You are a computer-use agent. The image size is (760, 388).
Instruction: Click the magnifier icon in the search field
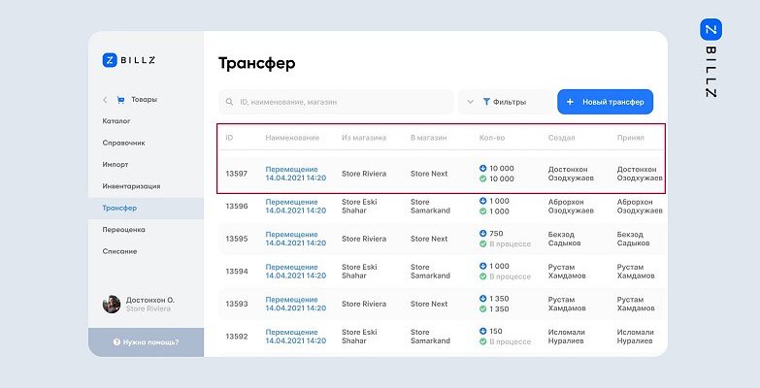pos(229,102)
